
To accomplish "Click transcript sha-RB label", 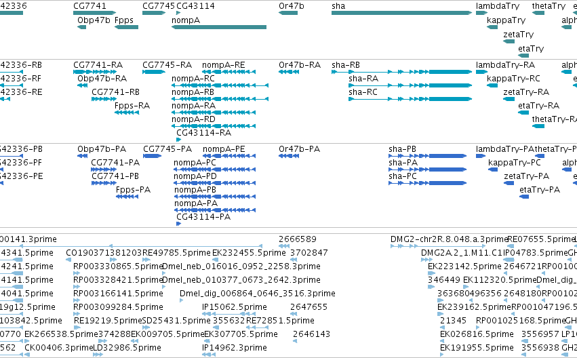I will 346,65.
